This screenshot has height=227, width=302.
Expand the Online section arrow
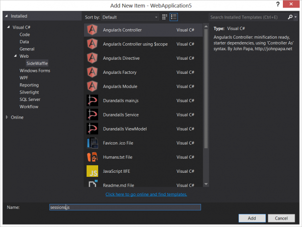point(7,117)
